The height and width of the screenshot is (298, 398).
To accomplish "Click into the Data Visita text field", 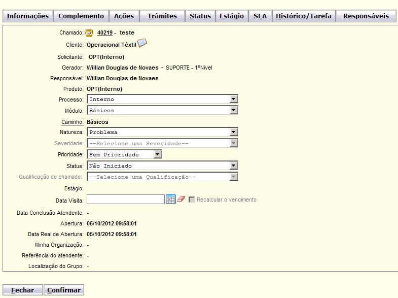I will 126,199.
